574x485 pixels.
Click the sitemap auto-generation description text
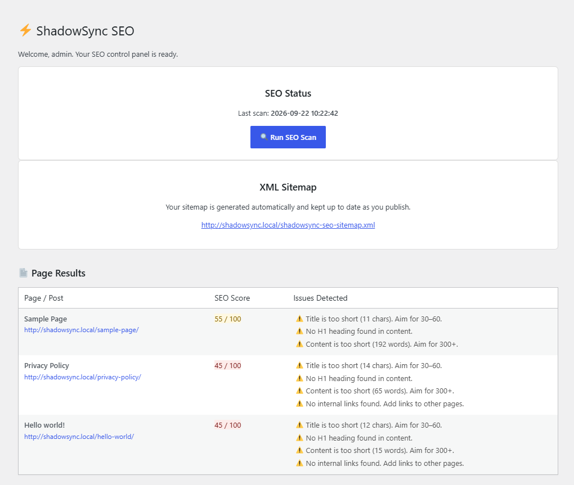click(x=288, y=207)
